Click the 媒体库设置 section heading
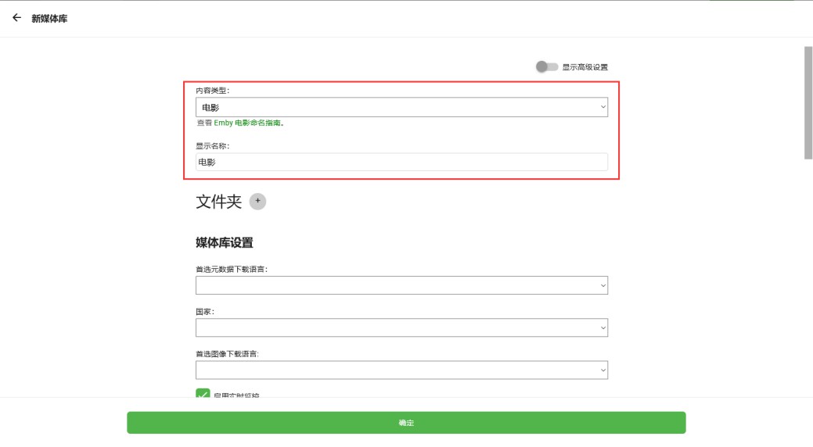The height and width of the screenshot is (447, 813). 225,243
